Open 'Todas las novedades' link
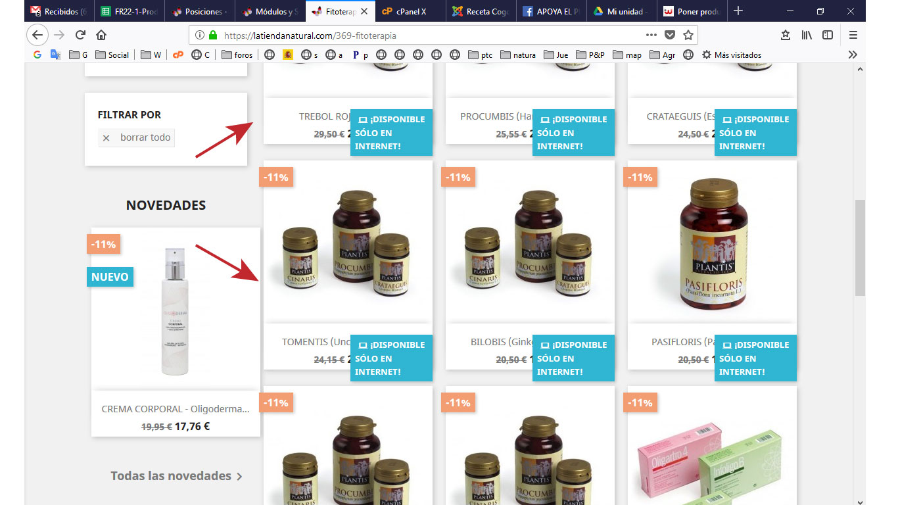The height and width of the screenshot is (505, 898). pos(176,475)
